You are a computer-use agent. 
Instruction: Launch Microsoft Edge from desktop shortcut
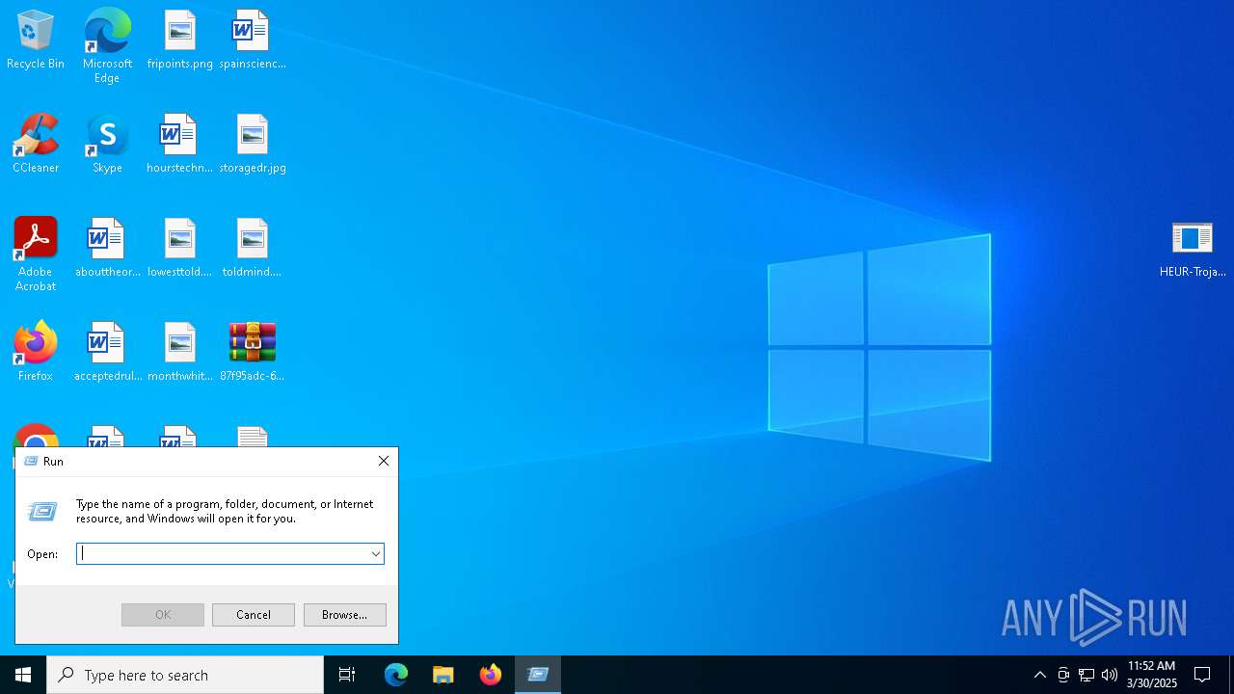pyautogui.click(x=107, y=46)
